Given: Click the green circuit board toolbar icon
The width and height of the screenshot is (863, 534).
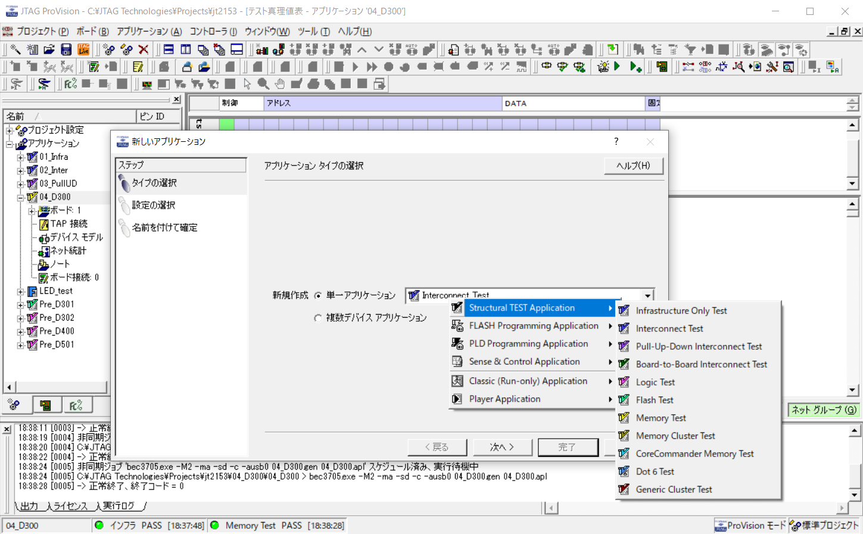Looking at the screenshot, I should click(661, 67).
